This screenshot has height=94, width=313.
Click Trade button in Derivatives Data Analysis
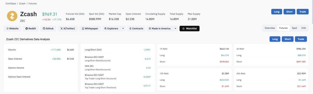point(301,39)
